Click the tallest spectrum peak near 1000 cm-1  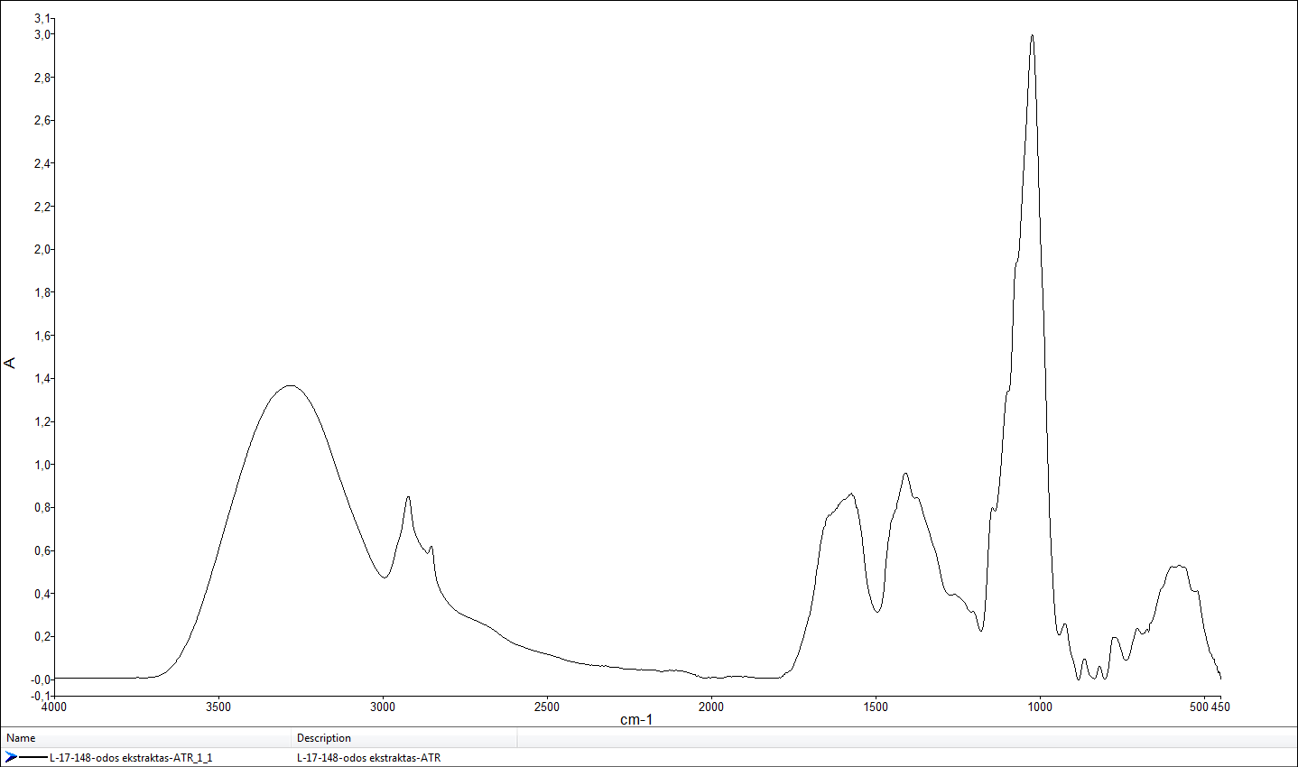tap(1032, 36)
